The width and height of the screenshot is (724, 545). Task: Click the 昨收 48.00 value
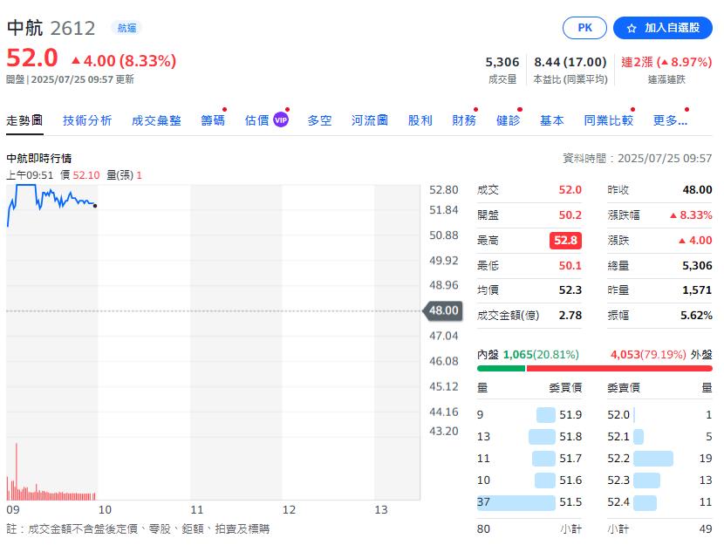[x=697, y=190]
